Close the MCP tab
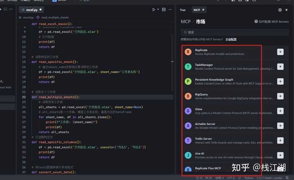294x180 pixels. click(204, 10)
